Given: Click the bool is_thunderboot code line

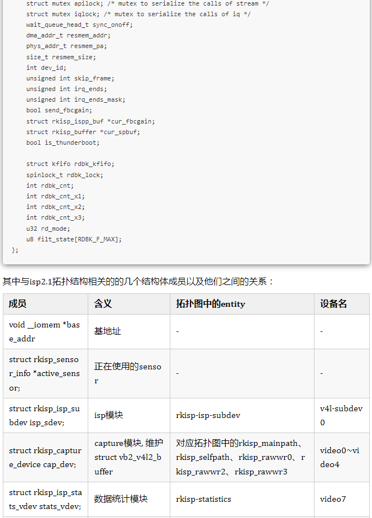Looking at the screenshot, I should [x=63, y=142].
